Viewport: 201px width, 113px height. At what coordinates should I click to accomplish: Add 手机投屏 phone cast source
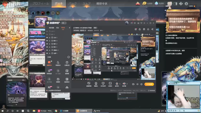tap(103, 84)
